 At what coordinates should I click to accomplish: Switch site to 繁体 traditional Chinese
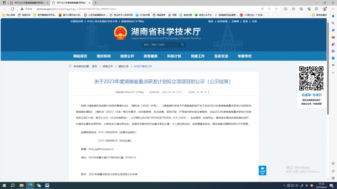coord(211,21)
